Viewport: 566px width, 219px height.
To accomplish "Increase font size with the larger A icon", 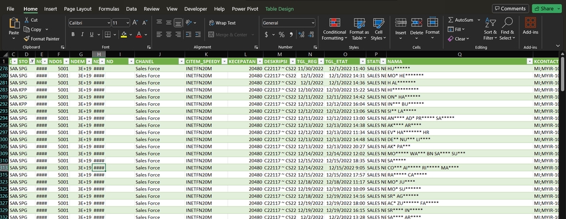I will click(135, 23).
